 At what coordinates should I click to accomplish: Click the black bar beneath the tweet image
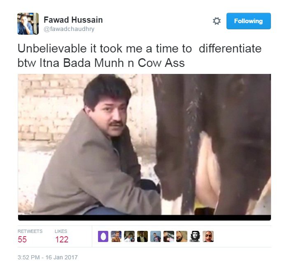(x=145, y=218)
